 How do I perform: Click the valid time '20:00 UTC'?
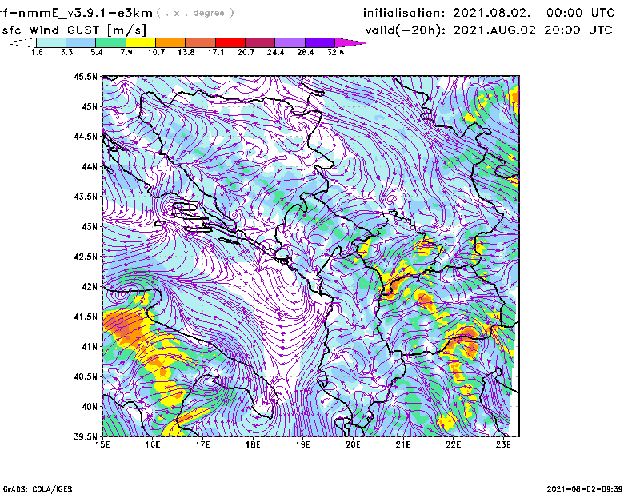click(x=578, y=30)
